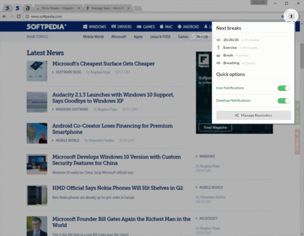This screenshot has width=304, height=236.
Task: Click the Android co-creator article thumbnail
Action: pyautogui.click(x=37, y=133)
